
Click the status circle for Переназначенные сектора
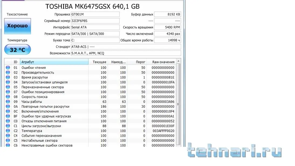click(8, 87)
